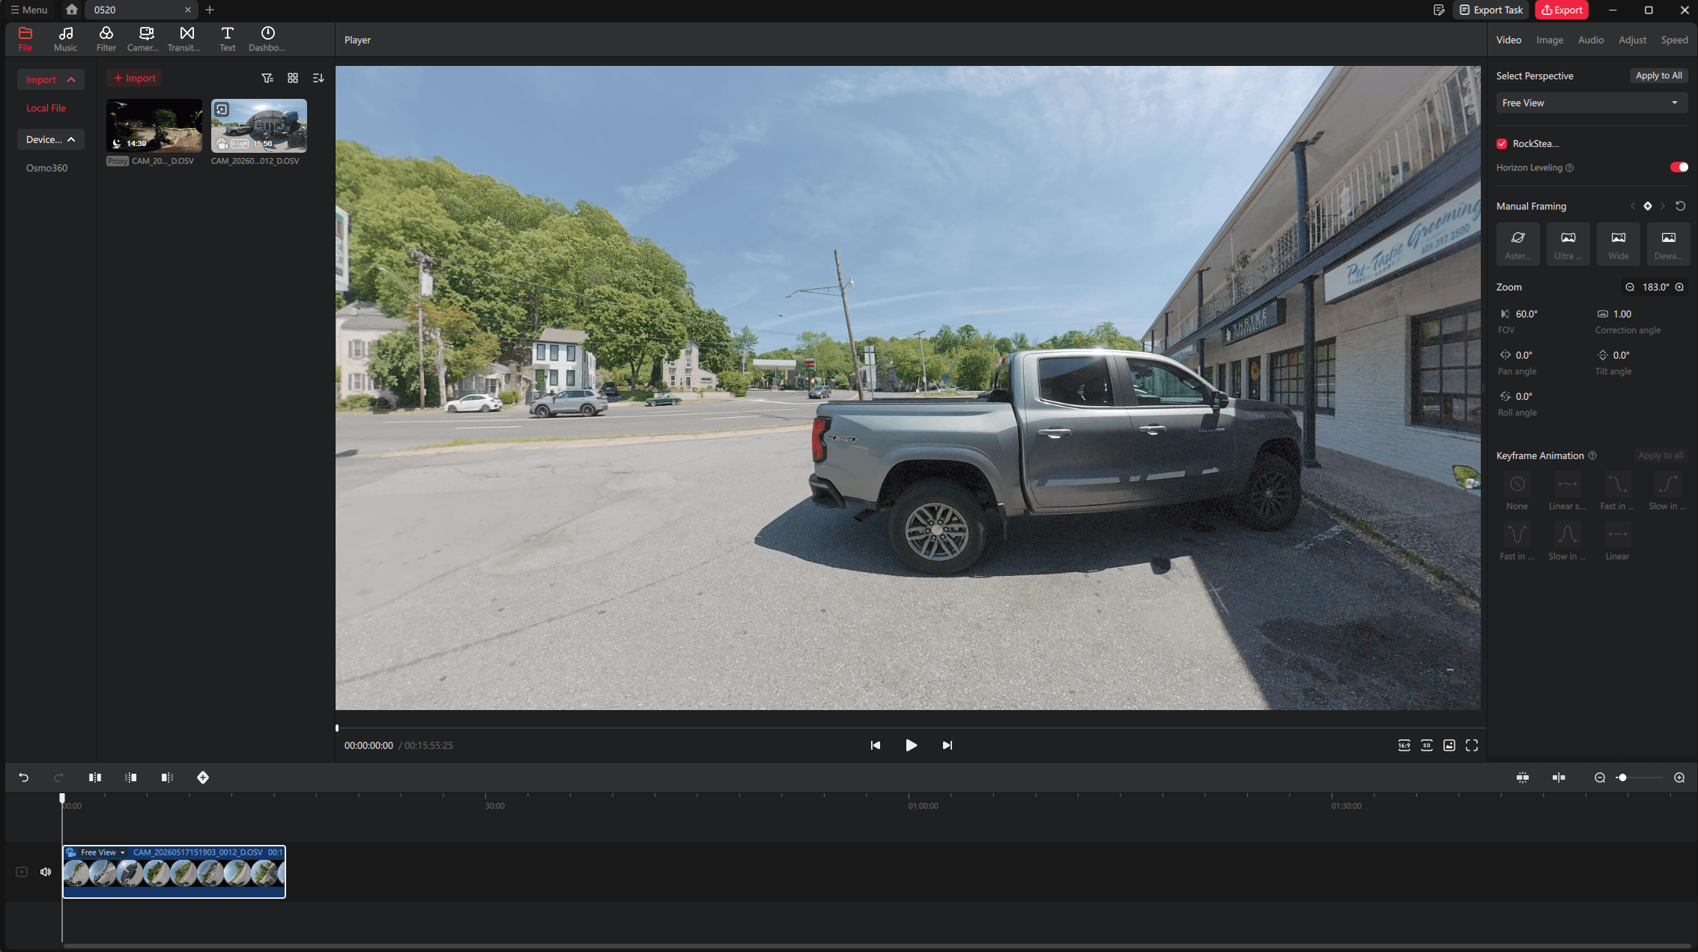Click the plus Import media button
The image size is (1698, 952).
(x=135, y=78)
